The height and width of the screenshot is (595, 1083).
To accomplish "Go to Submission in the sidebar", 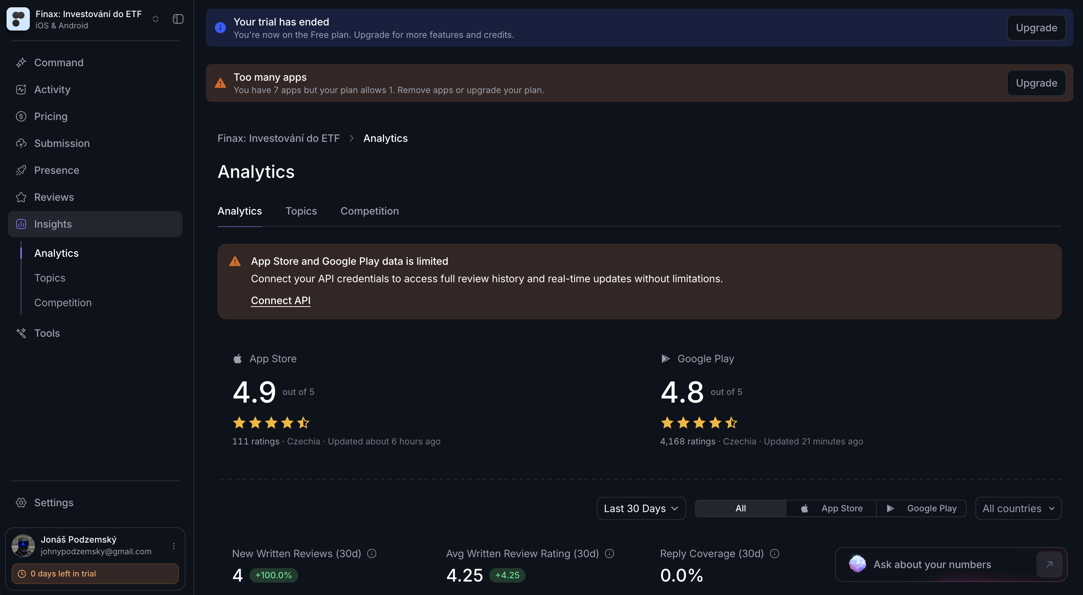I will pos(95,143).
